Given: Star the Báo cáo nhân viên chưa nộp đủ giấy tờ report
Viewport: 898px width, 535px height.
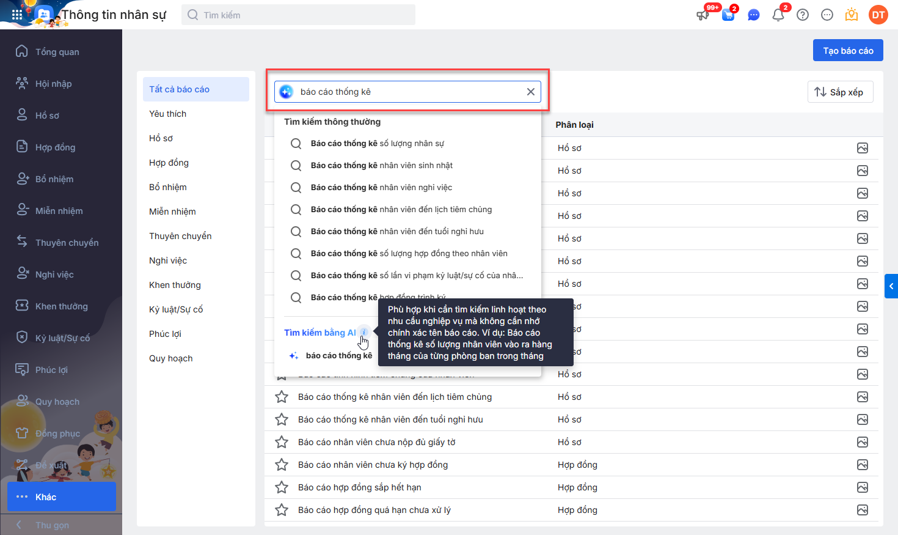Looking at the screenshot, I should pos(282,442).
